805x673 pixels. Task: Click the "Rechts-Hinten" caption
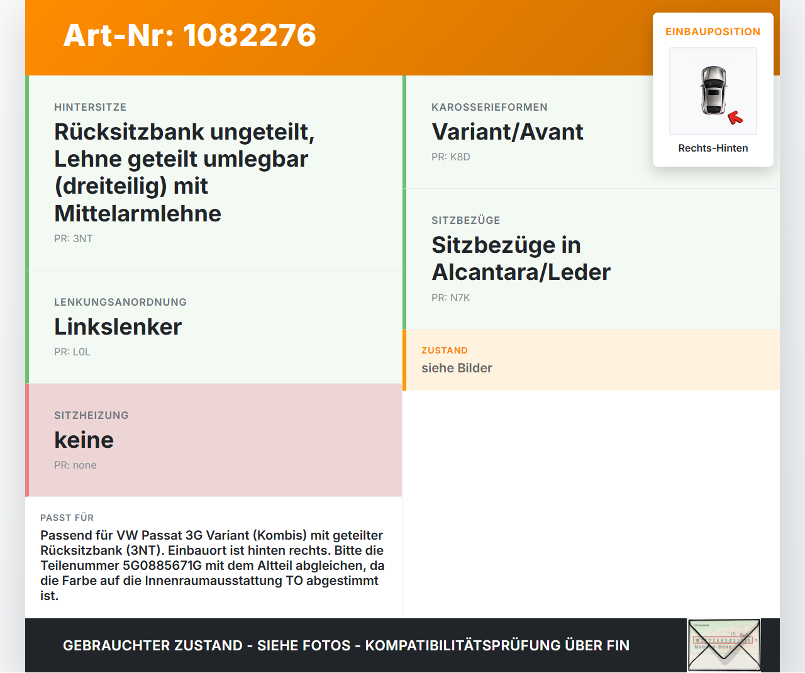pyautogui.click(x=713, y=148)
